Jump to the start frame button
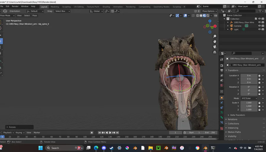This screenshot has width=266, height=152. (100, 133)
